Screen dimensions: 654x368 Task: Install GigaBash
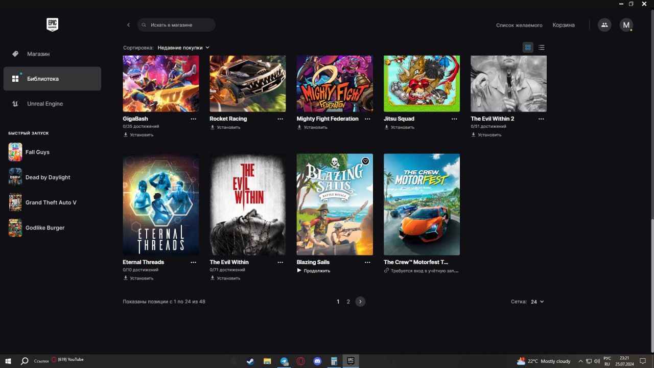pos(138,135)
